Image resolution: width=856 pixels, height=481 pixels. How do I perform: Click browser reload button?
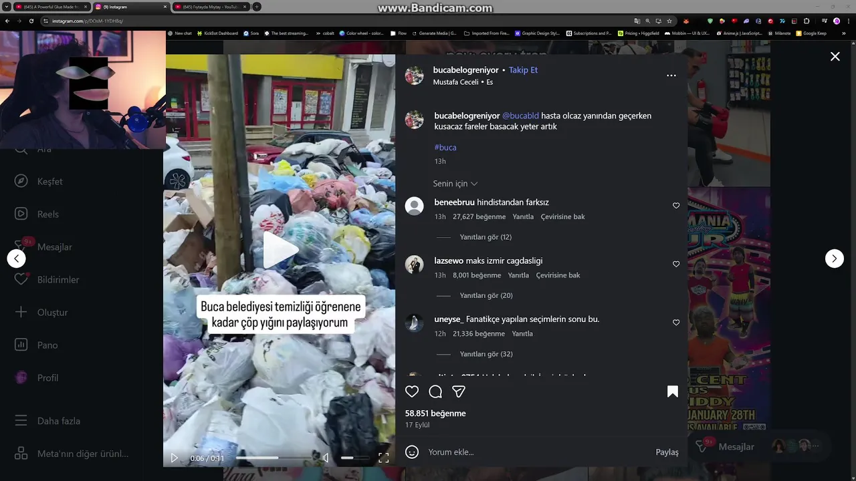pos(31,21)
